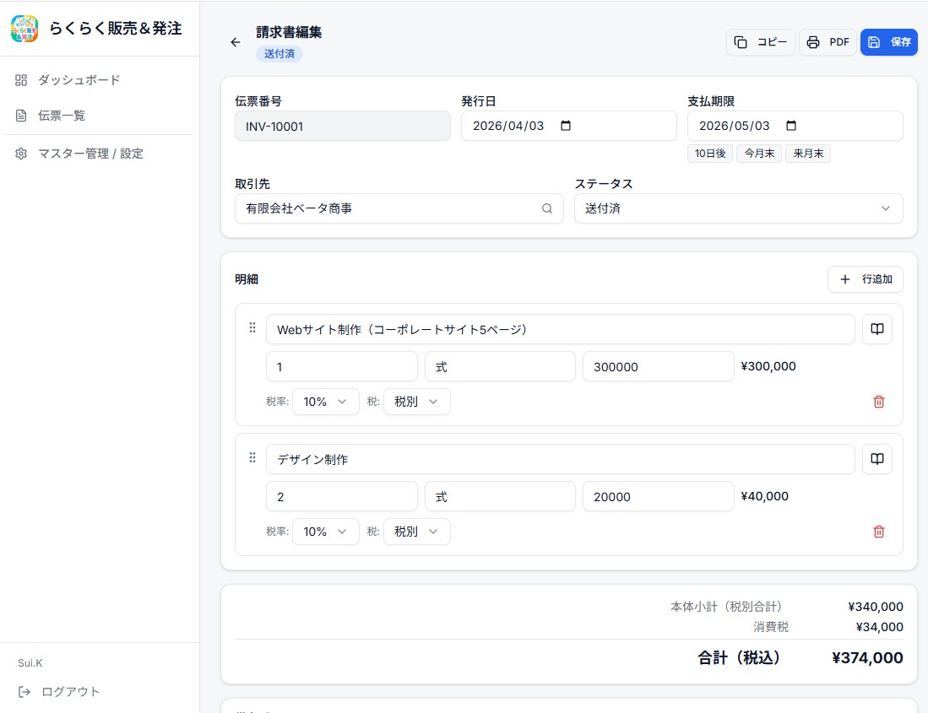The width and height of the screenshot is (928, 713).
Task: Add a line with 行追加 button
Action: click(866, 279)
